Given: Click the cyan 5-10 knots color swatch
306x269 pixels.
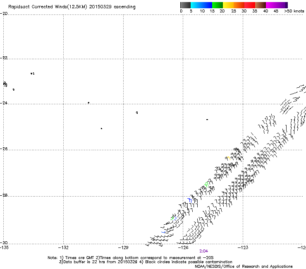Looking at the screenshot, I should 196,5.
